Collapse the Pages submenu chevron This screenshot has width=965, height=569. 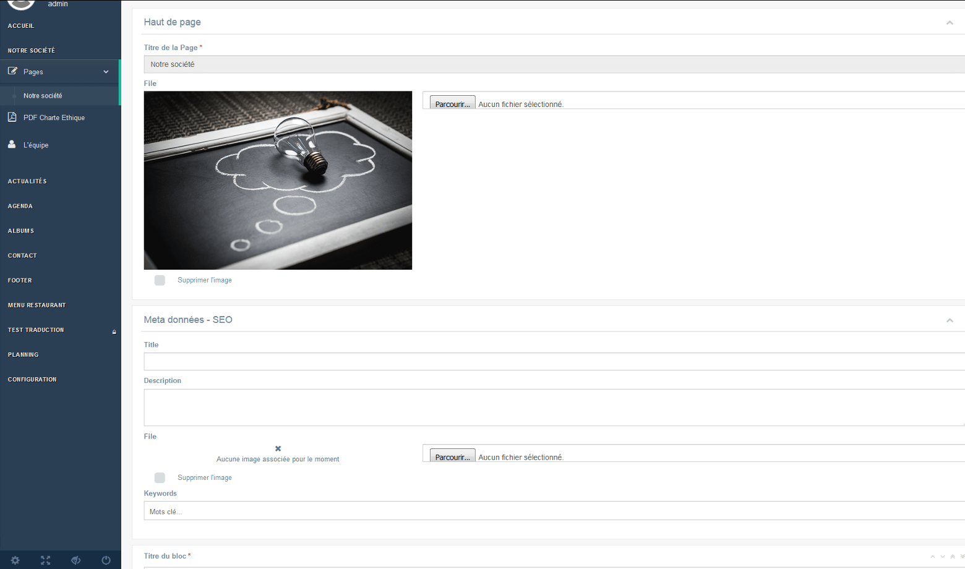click(x=106, y=72)
